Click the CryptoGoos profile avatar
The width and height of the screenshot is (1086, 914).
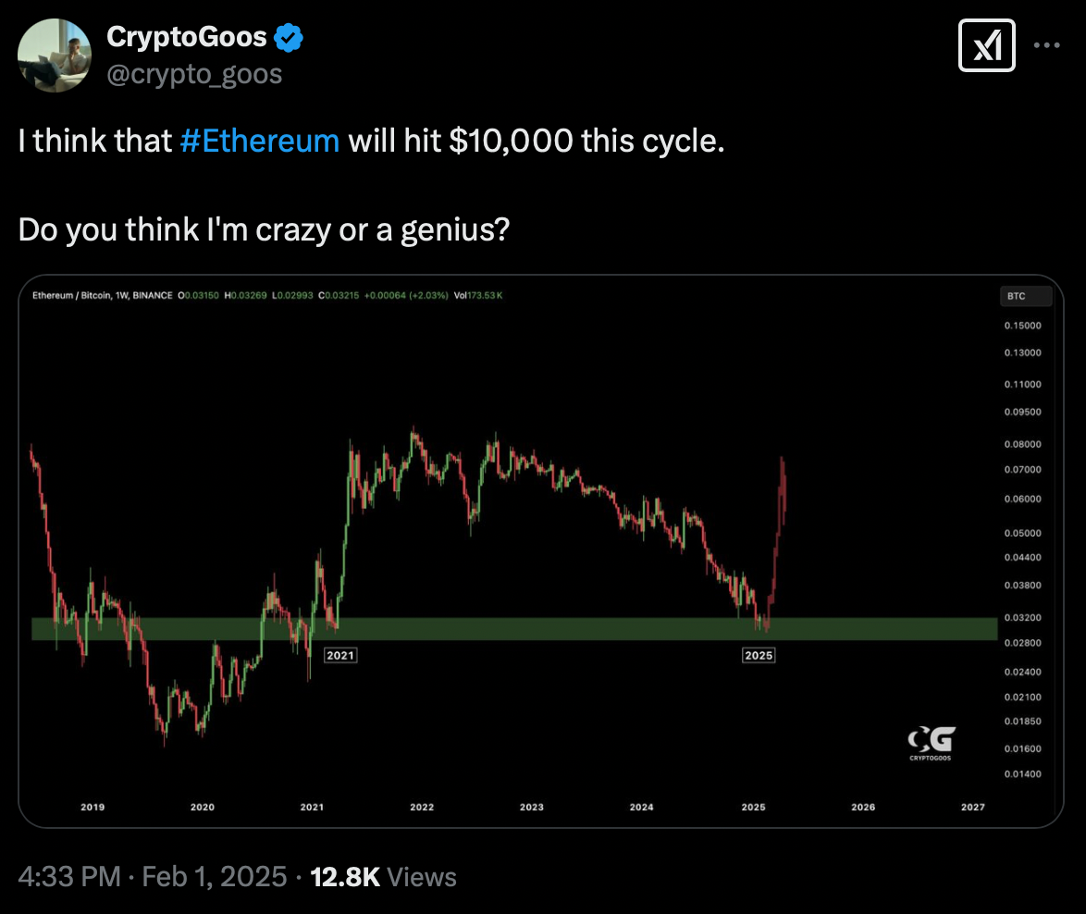[x=54, y=56]
